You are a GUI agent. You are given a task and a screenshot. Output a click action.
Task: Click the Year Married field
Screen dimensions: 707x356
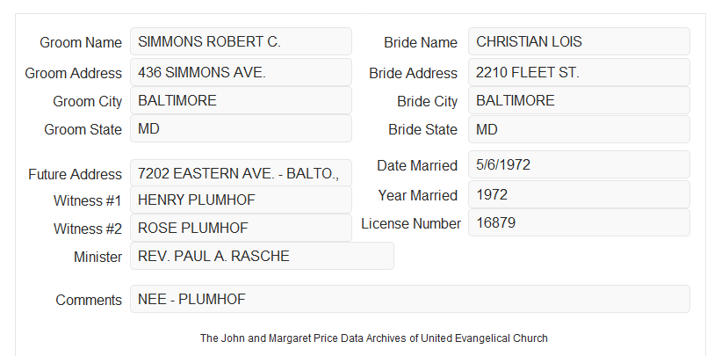tap(579, 194)
